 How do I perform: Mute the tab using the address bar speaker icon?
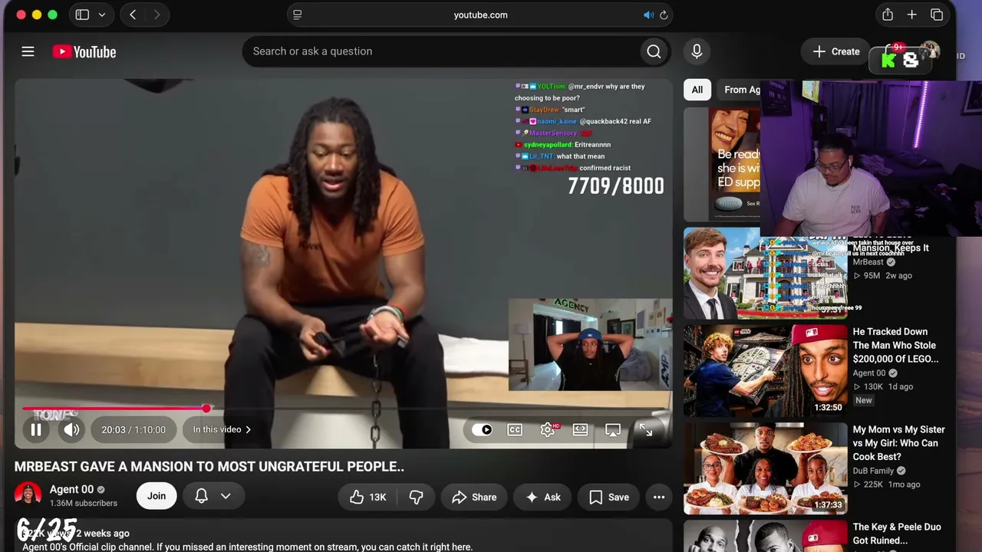tap(648, 15)
